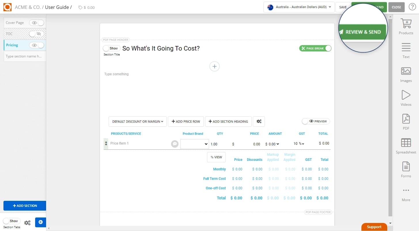
Task: Select the Text block tool
Action: [406, 50]
